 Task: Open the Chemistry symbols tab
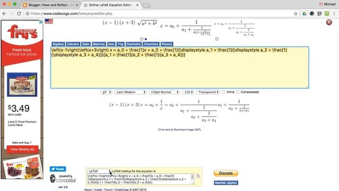(151, 44)
